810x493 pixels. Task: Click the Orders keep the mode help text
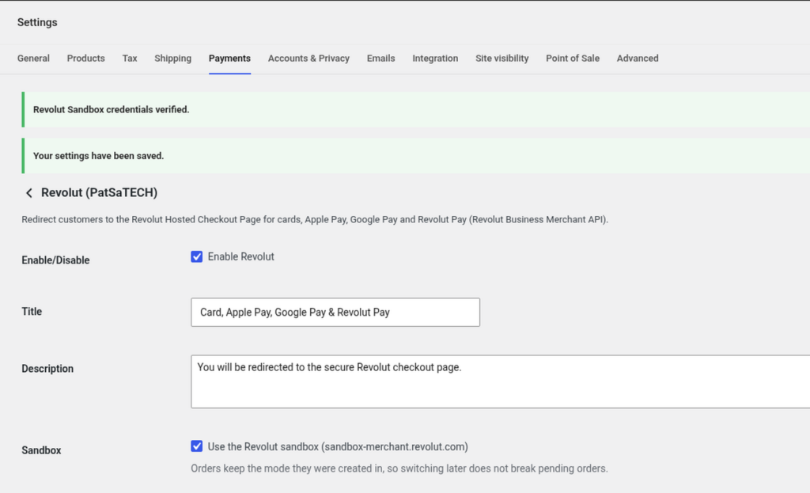click(399, 468)
